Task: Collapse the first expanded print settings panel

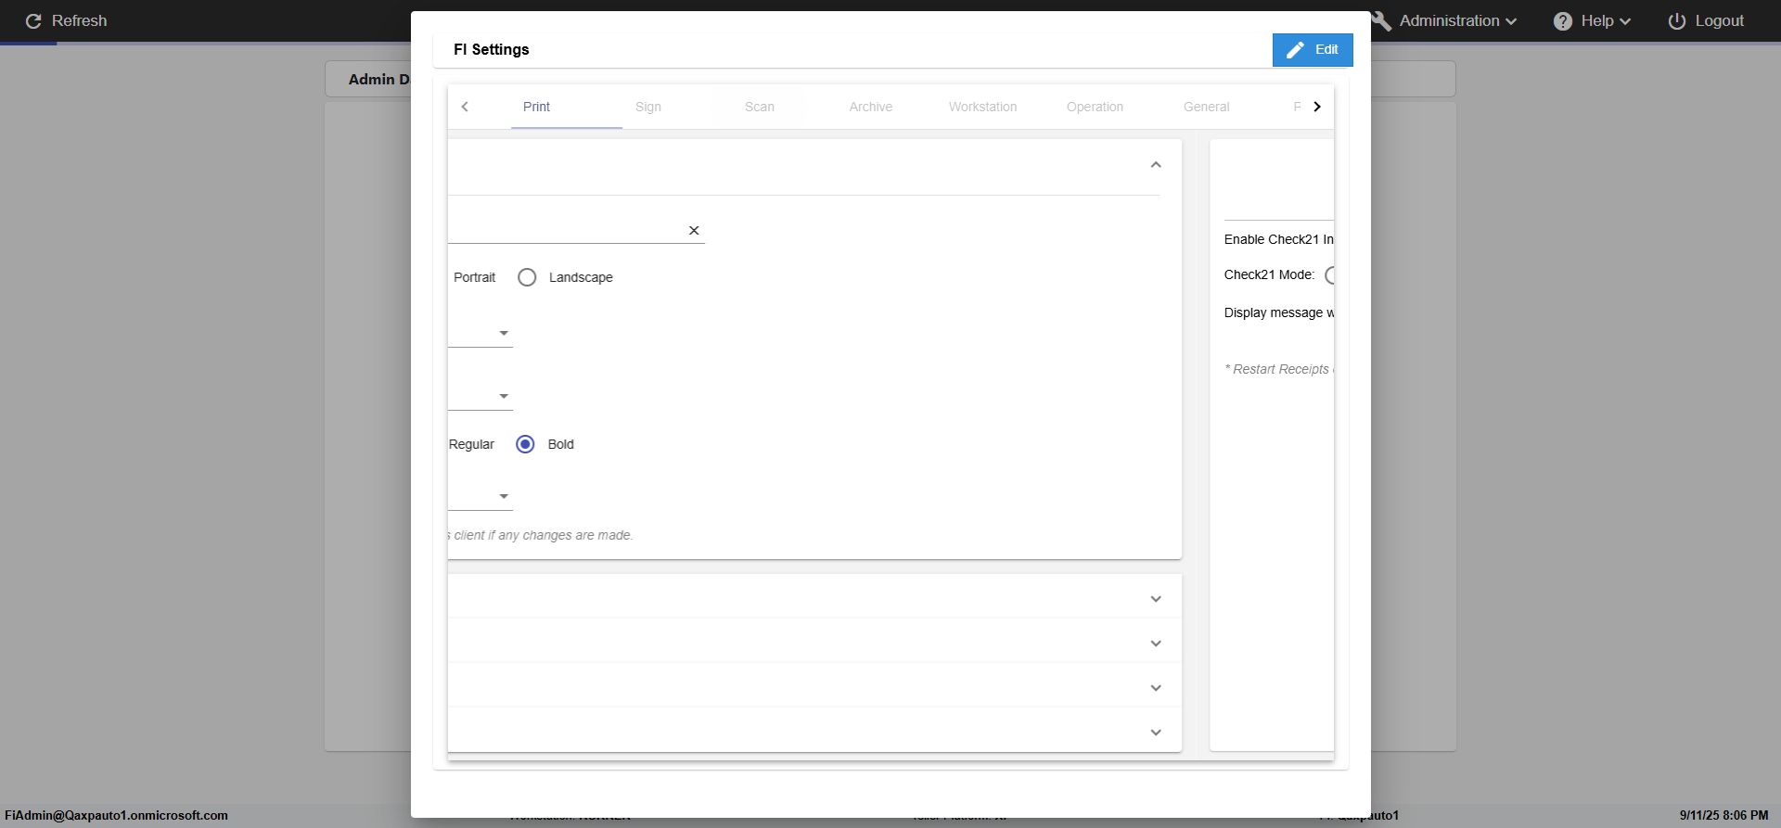Action: click(x=1156, y=165)
